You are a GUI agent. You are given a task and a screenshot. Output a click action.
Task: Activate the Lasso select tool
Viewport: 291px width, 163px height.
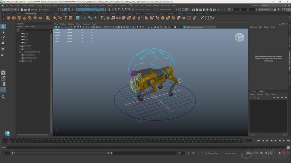pos(3,32)
